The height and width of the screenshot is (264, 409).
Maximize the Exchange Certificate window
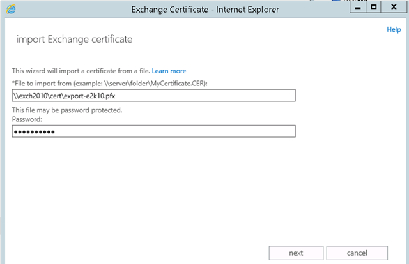373,7
